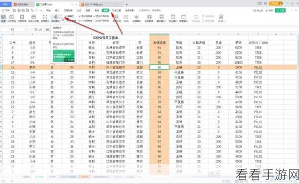Turn on Eye Protection mode (护眼模式)
This screenshot has height=184, width=299.
click(x=137, y=18)
